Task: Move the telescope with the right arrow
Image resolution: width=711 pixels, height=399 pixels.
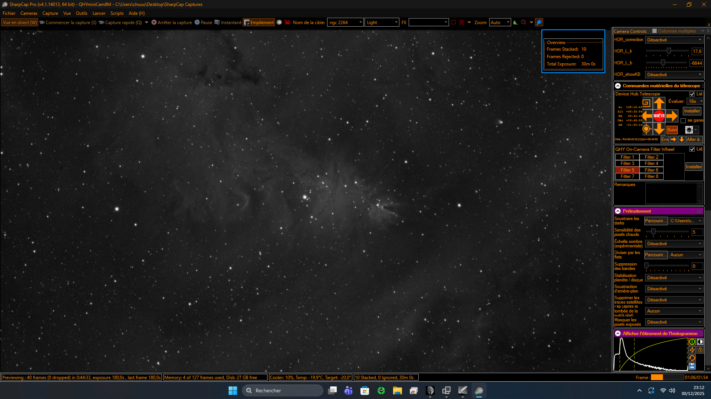Action: (672, 116)
